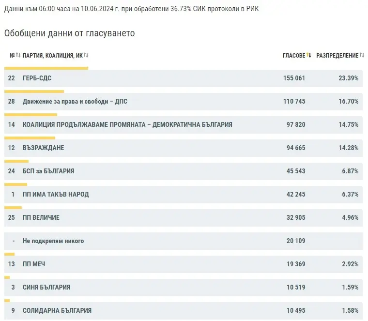The width and height of the screenshot is (368, 321).
Task: Select the ПП МЕЧ party name
Action: pyautogui.click(x=34, y=264)
